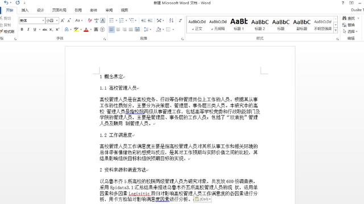Toggle underline formatting button
Viewport: 364px width, 204px height.
pos(35,29)
